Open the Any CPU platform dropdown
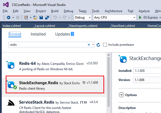 (115, 17)
